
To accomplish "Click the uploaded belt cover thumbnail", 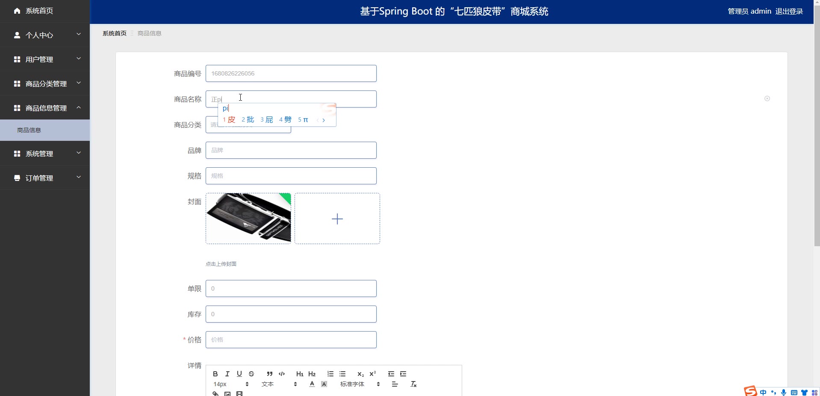I will click(x=248, y=218).
